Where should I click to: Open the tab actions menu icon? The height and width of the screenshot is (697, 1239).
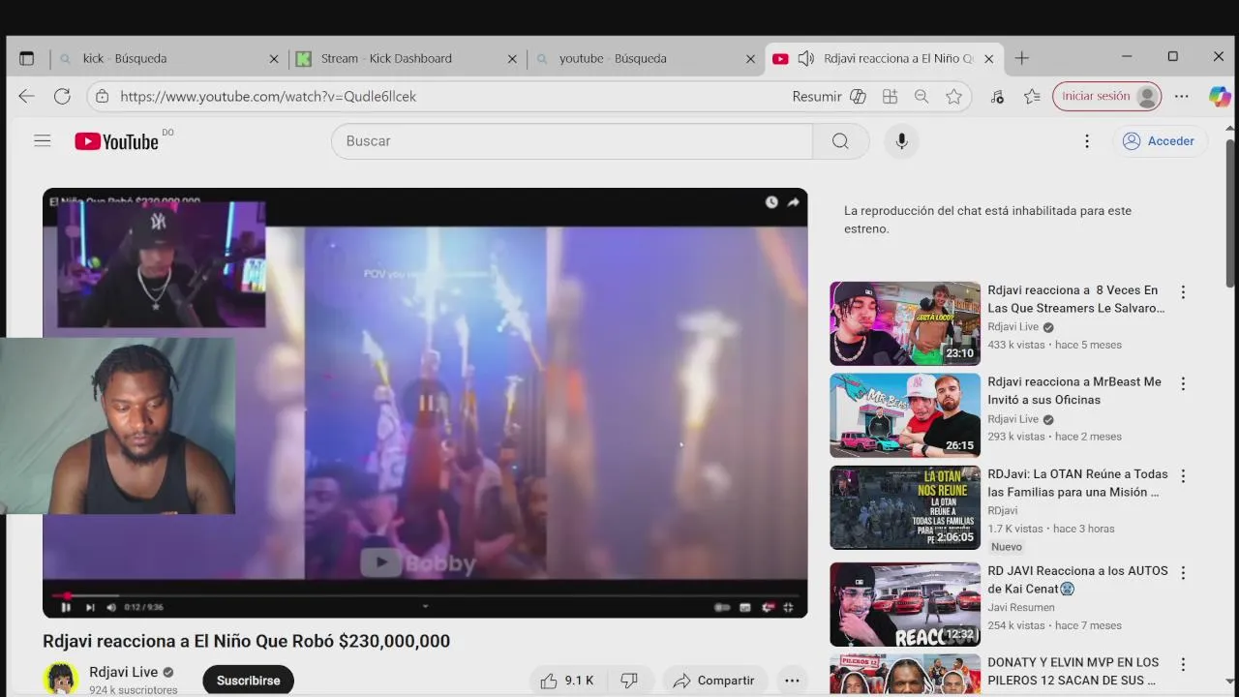[26, 58]
